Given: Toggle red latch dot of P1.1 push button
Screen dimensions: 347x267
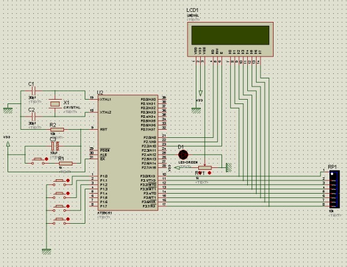Looking at the screenshot, I should pos(68,194).
